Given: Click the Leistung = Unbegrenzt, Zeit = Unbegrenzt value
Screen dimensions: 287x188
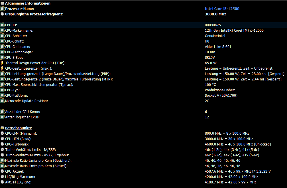Looking at the screenshot, I should [239, 68].
